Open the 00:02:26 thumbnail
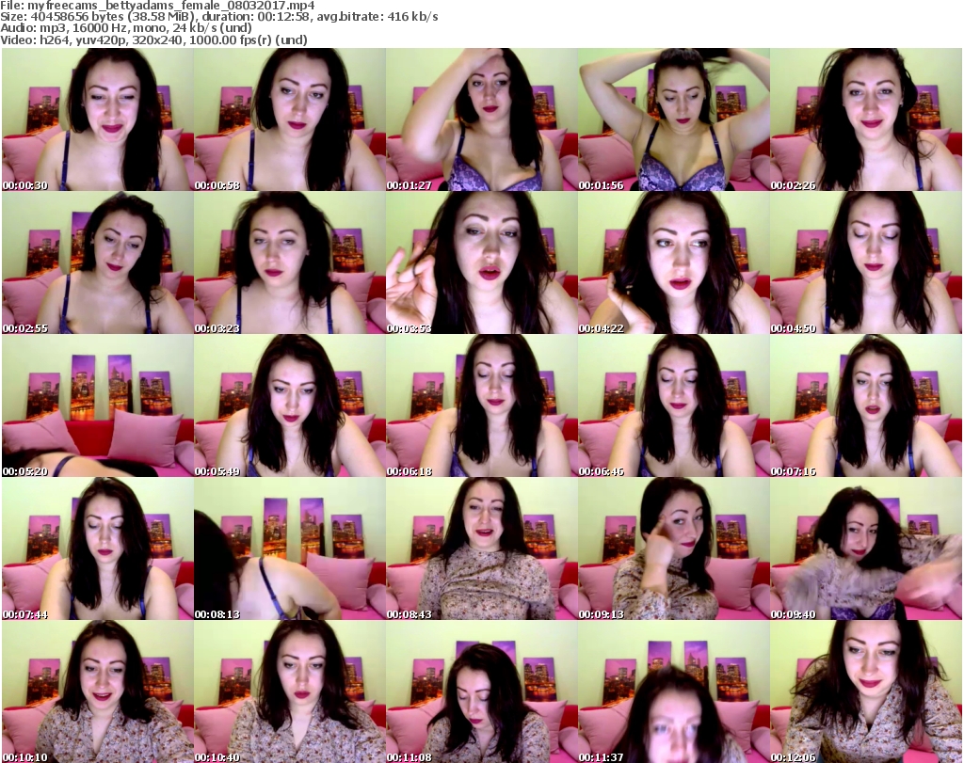Screen dimensions: 964x763 [866, 119]
